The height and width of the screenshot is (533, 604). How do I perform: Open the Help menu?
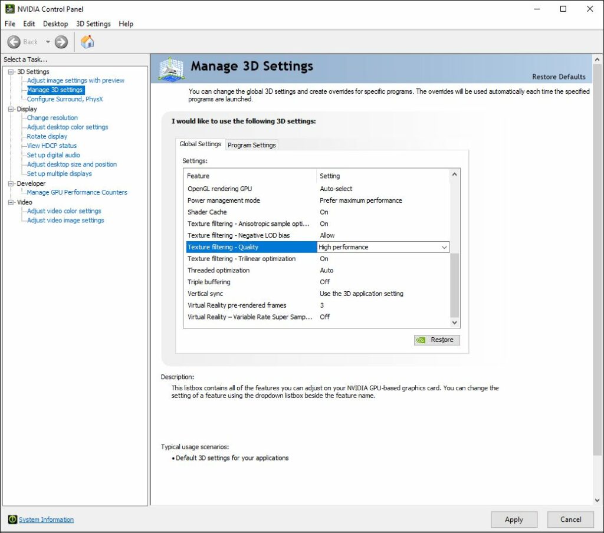(126, 24)
